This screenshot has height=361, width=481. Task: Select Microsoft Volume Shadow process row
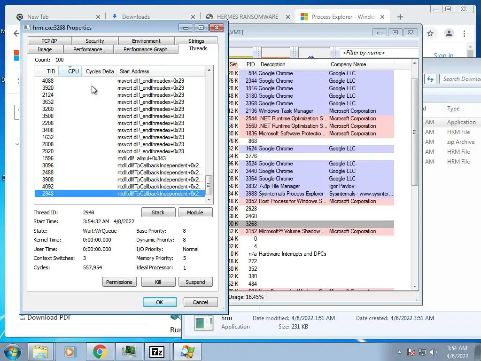tap(311, 231)
